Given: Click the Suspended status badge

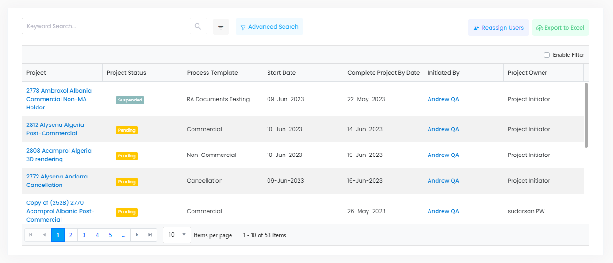Looking at the screenshot, I should (130, 100).
